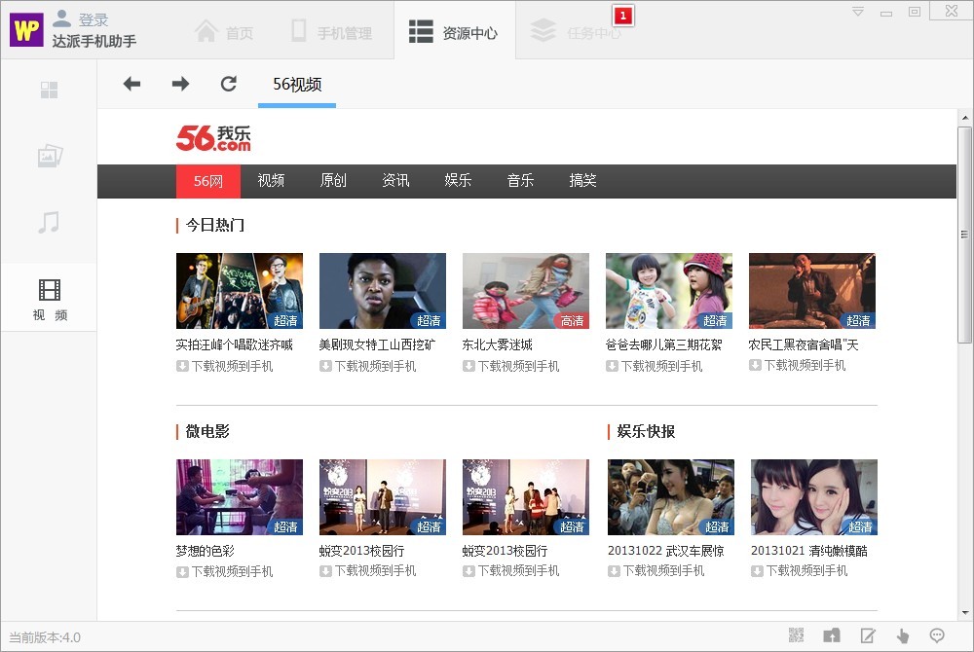Click title 20131022 武汉车展惊
Image resolution: width=974 pixels, height=652 pixels.
pyautogui.click(x=666, y=551)
